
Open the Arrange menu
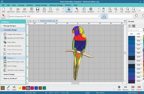tap(21, 5)
